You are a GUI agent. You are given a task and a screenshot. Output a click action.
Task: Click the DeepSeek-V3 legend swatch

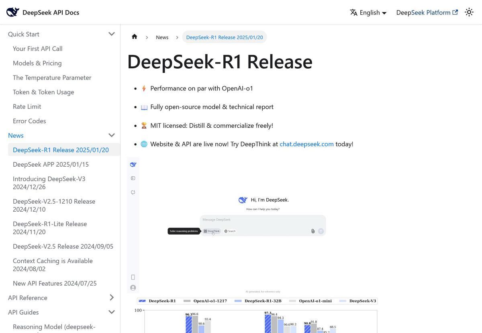coord(343,301)
